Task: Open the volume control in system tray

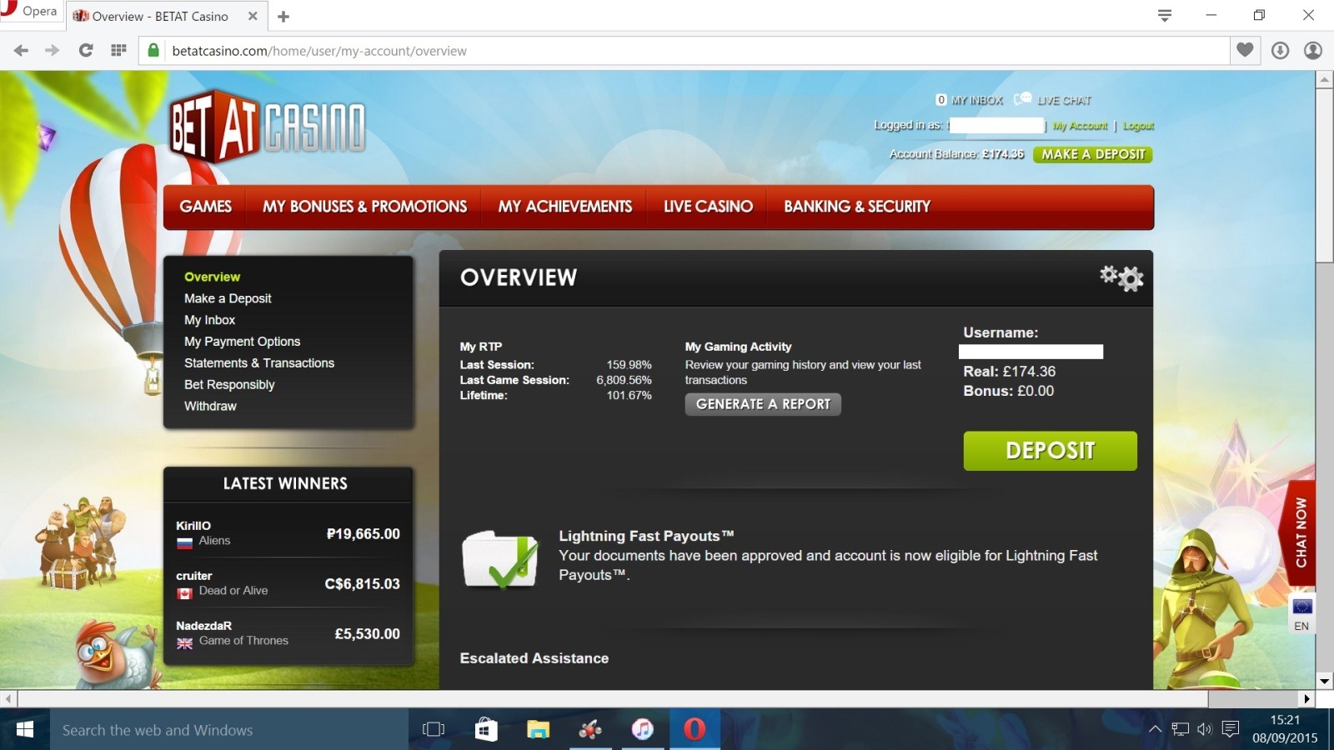Action: 1205,730
